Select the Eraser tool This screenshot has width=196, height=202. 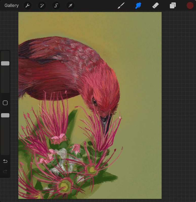(x=156, y=6)
